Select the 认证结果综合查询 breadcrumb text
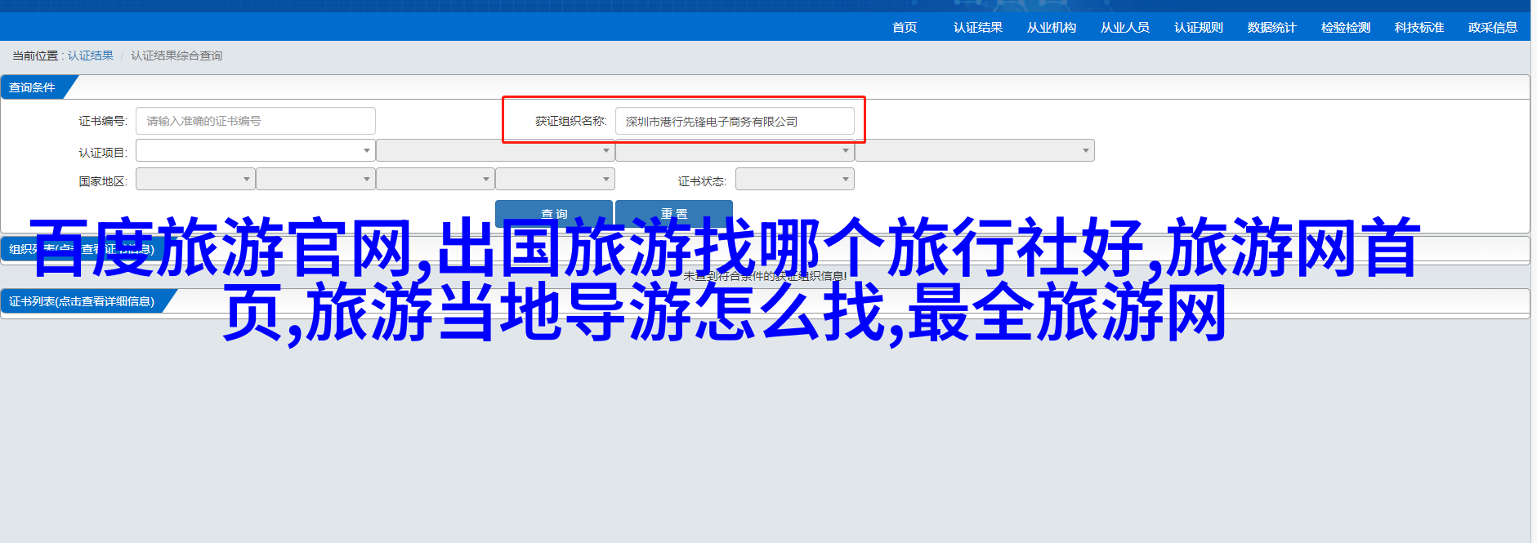The image size is (1537, 543). [176, 56]
